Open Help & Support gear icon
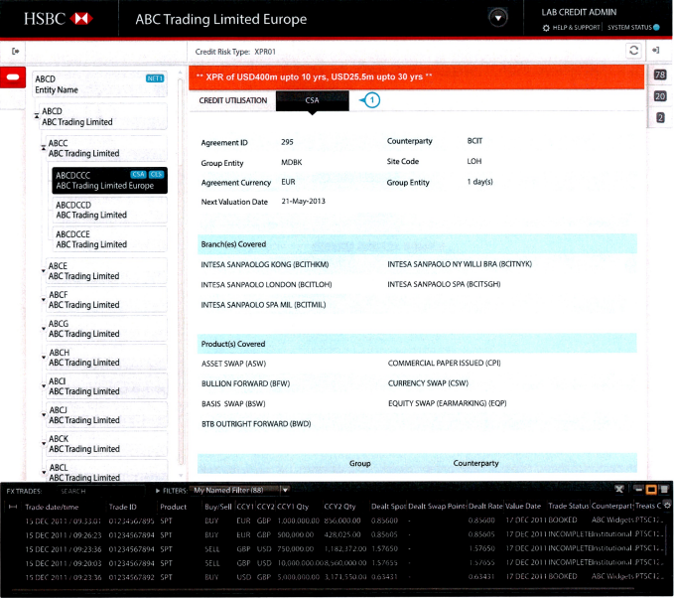 (x=546, y=28)
